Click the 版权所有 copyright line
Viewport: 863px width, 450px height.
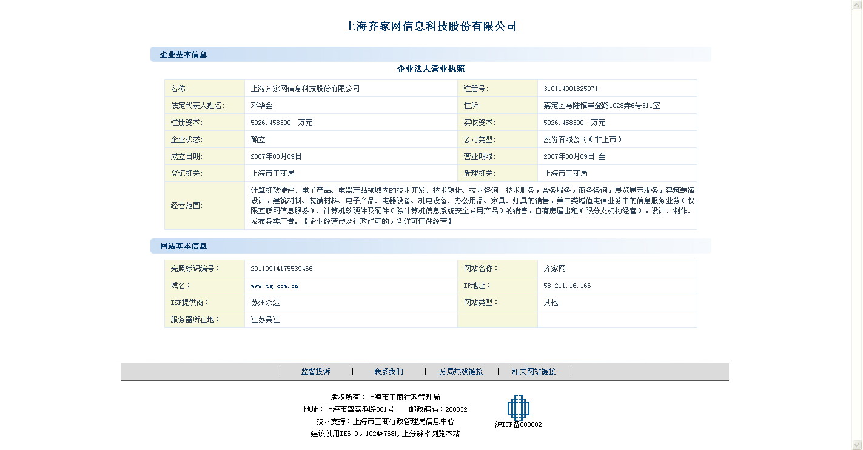tap(386, 397)
